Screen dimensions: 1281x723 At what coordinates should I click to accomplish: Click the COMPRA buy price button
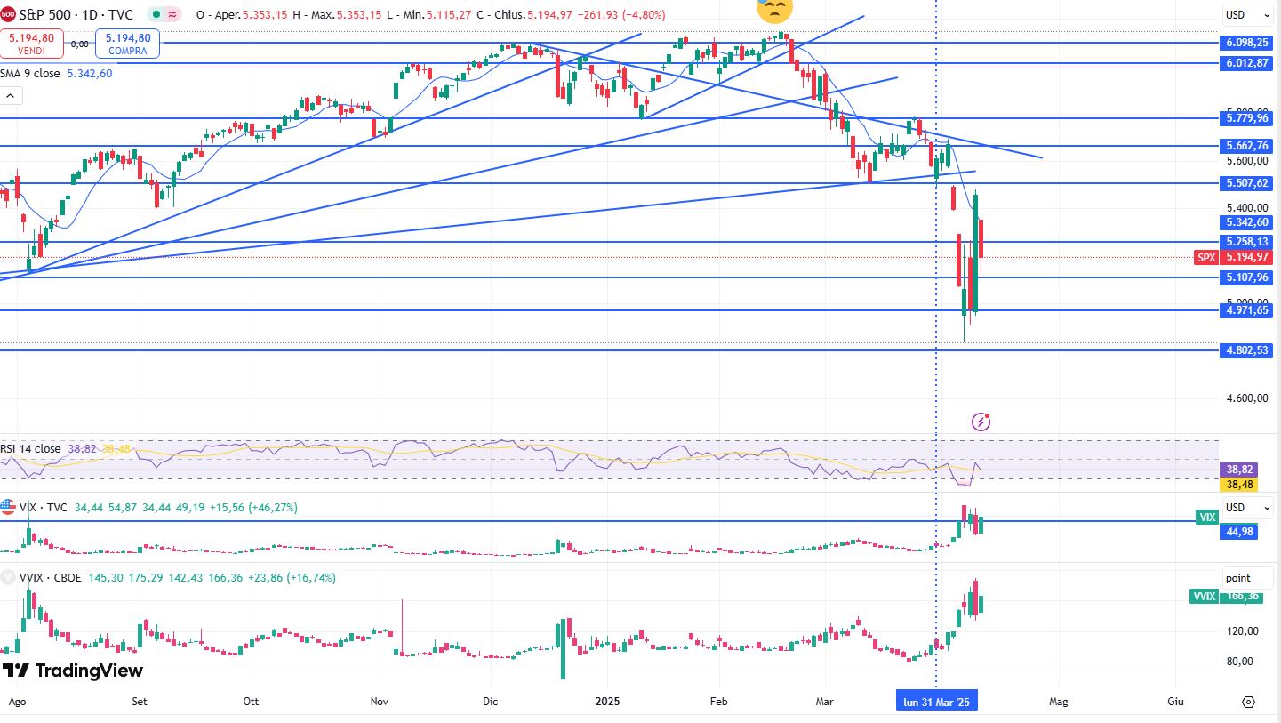click(128, 43)
